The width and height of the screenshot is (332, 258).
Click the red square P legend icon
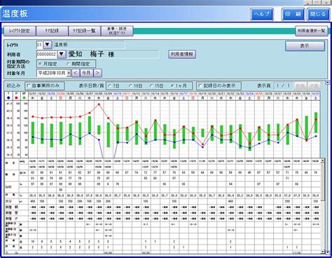[x=16, y=97]
